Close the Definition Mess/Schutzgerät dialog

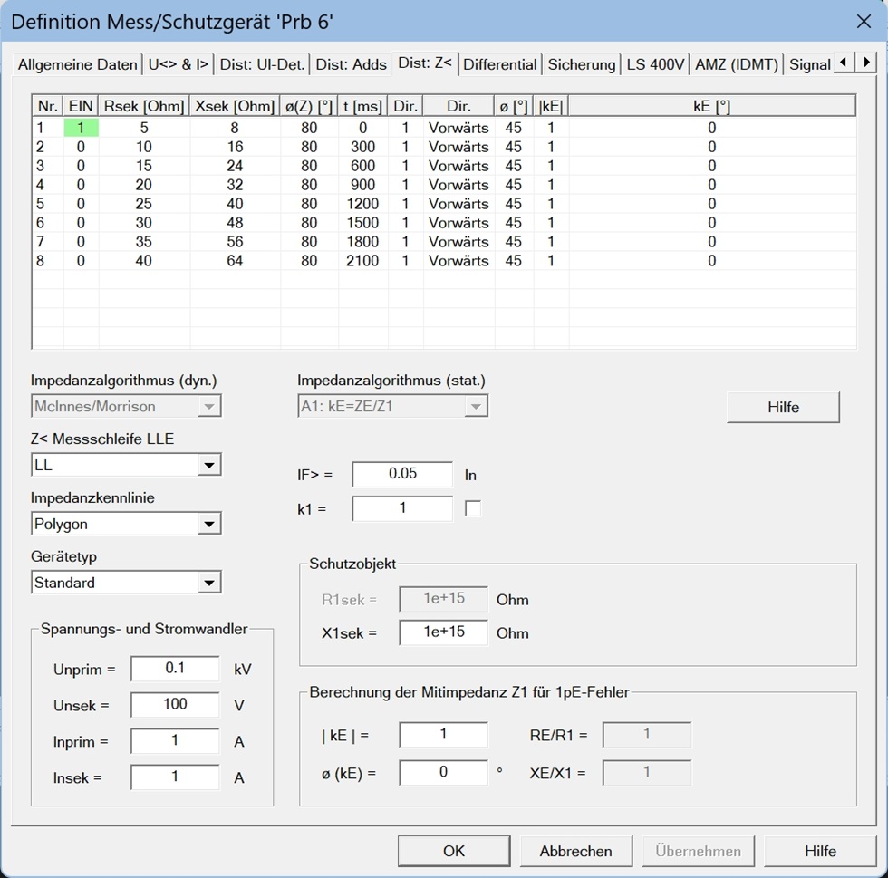(864, 21)
